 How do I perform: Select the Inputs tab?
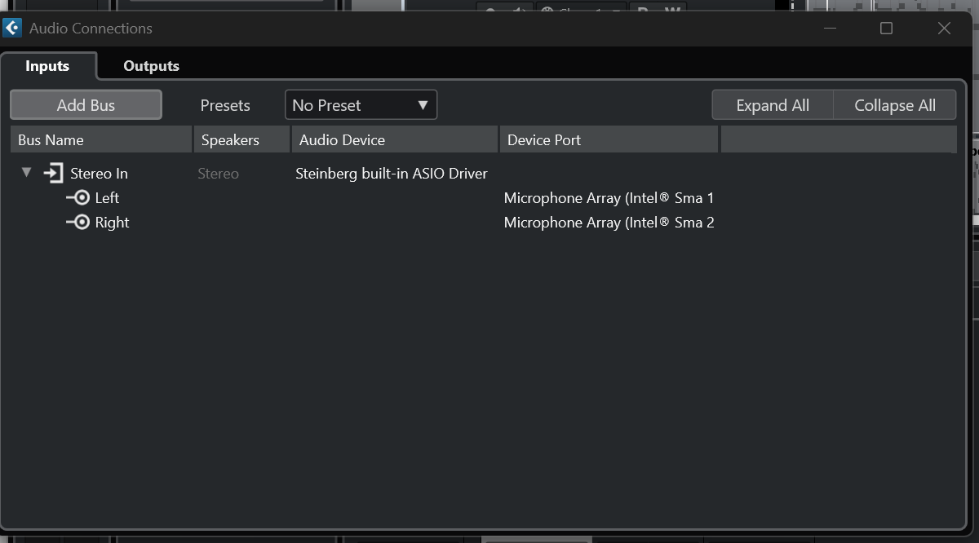[x=47, y=66]
